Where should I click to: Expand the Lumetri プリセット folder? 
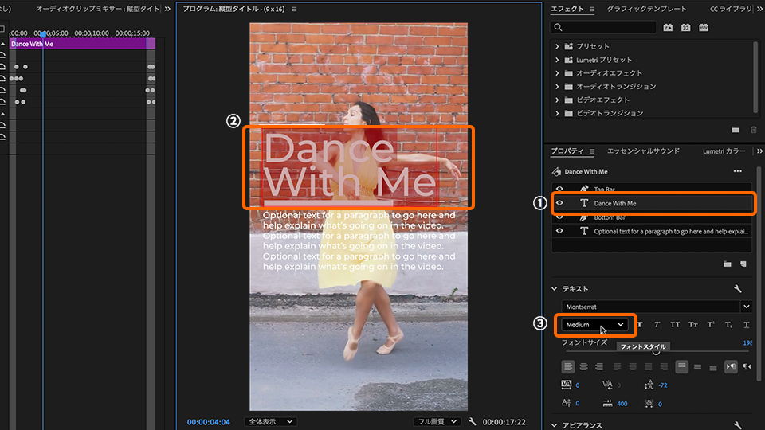557,60
